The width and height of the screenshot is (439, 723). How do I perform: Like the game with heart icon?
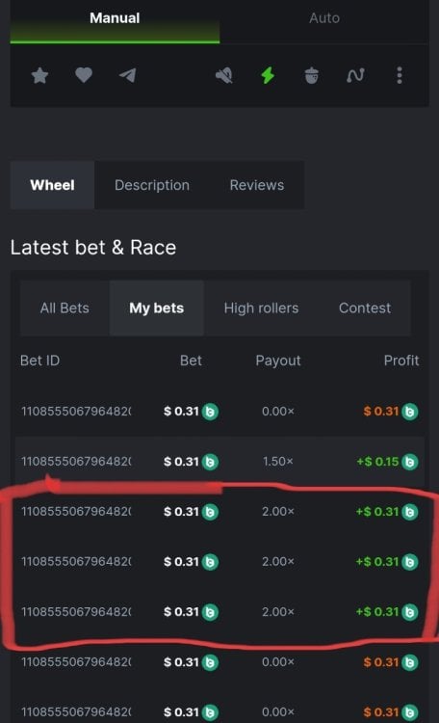click(84, 75)
